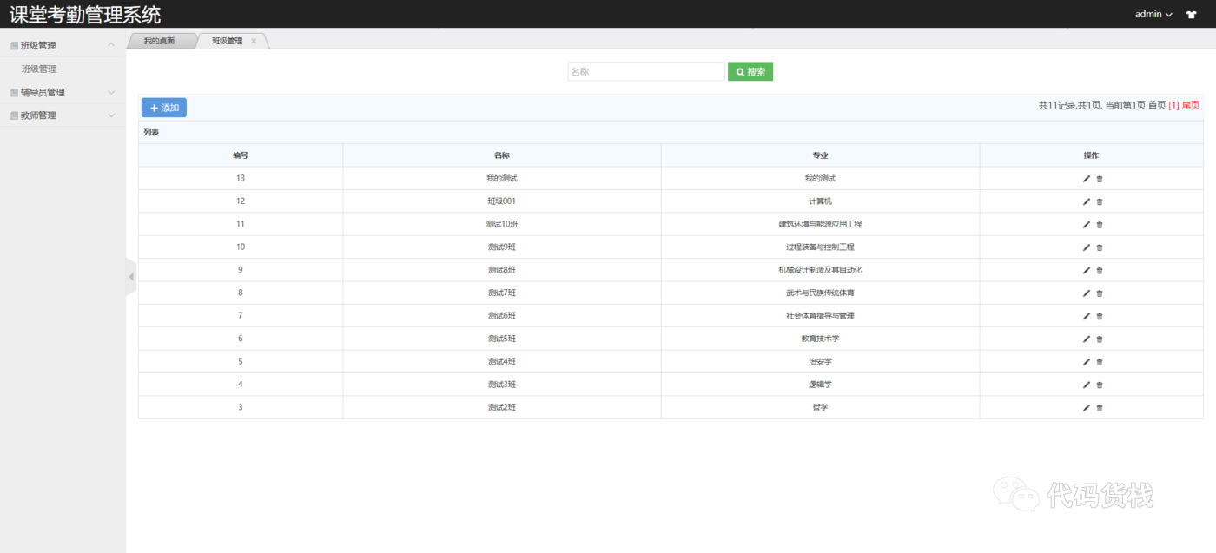
Task: Click the 课堂考勤管理系统 title
Action: (85, 15)
